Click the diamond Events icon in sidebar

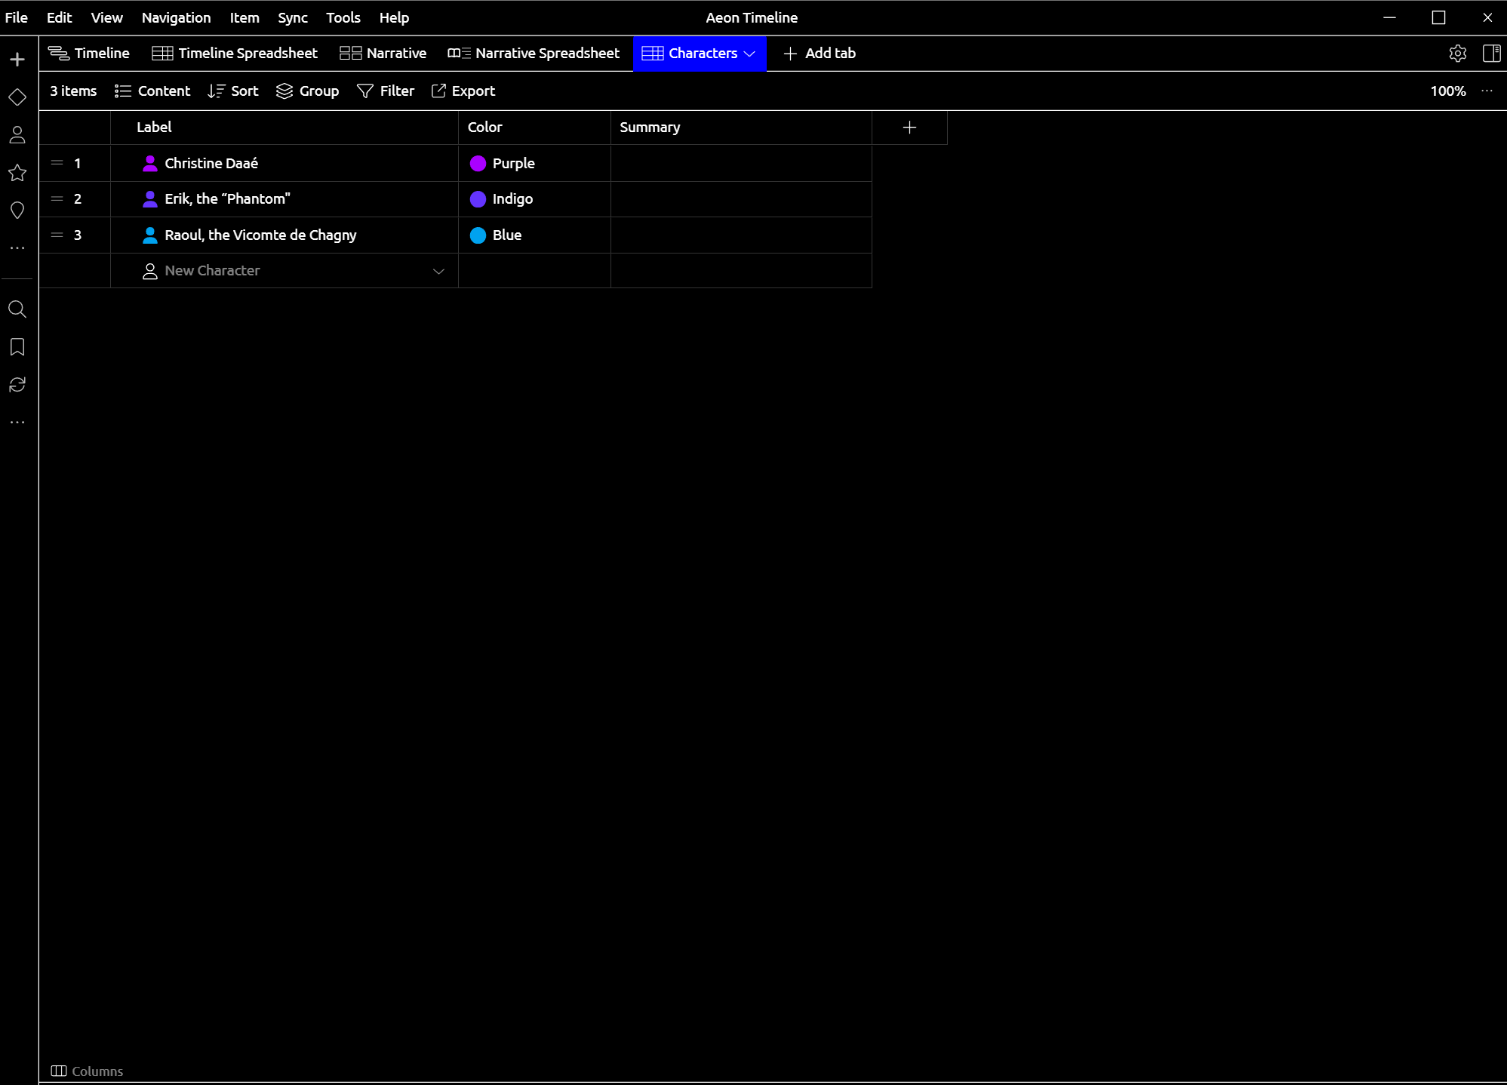click(x=17, y=97)
